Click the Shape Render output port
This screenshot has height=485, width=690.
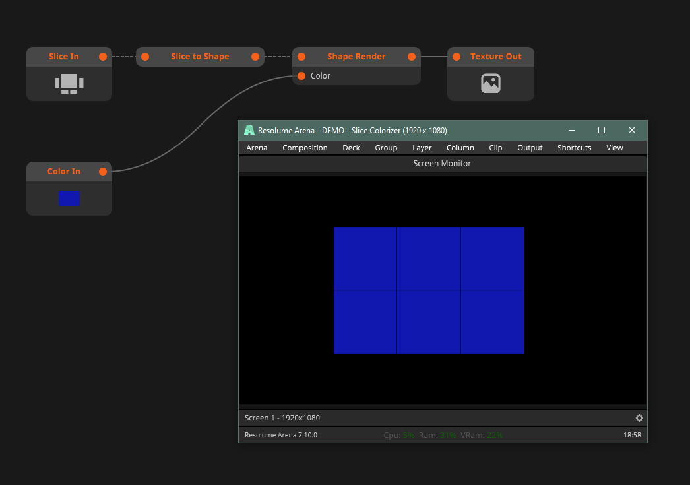[412, 57]
